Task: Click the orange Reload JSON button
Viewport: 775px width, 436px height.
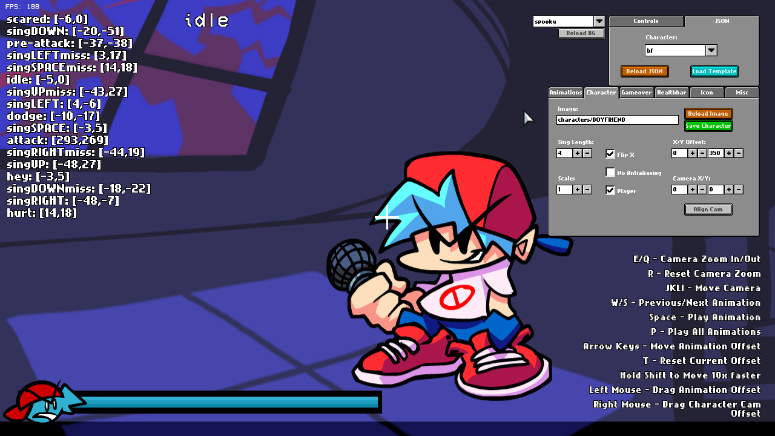Action: pos(645,71)
